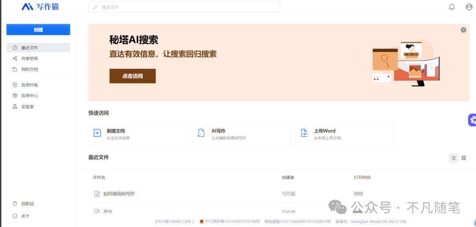Click the 上传Word quick access card
Image resolution: width=476 pixels, height=227 pixels.
(346, 135)
